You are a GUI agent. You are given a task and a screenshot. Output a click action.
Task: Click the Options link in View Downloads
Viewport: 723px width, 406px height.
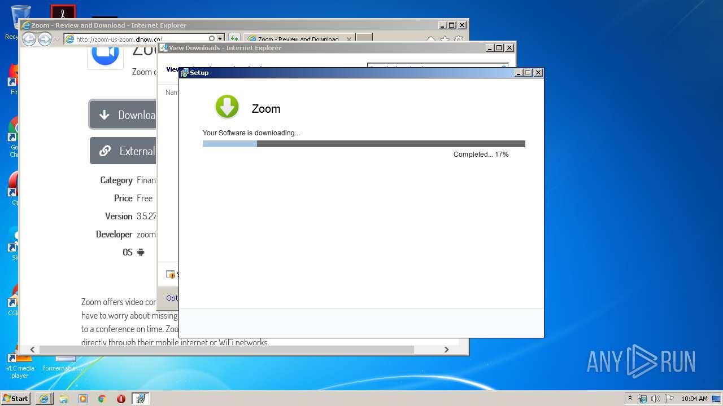point(172,298)
